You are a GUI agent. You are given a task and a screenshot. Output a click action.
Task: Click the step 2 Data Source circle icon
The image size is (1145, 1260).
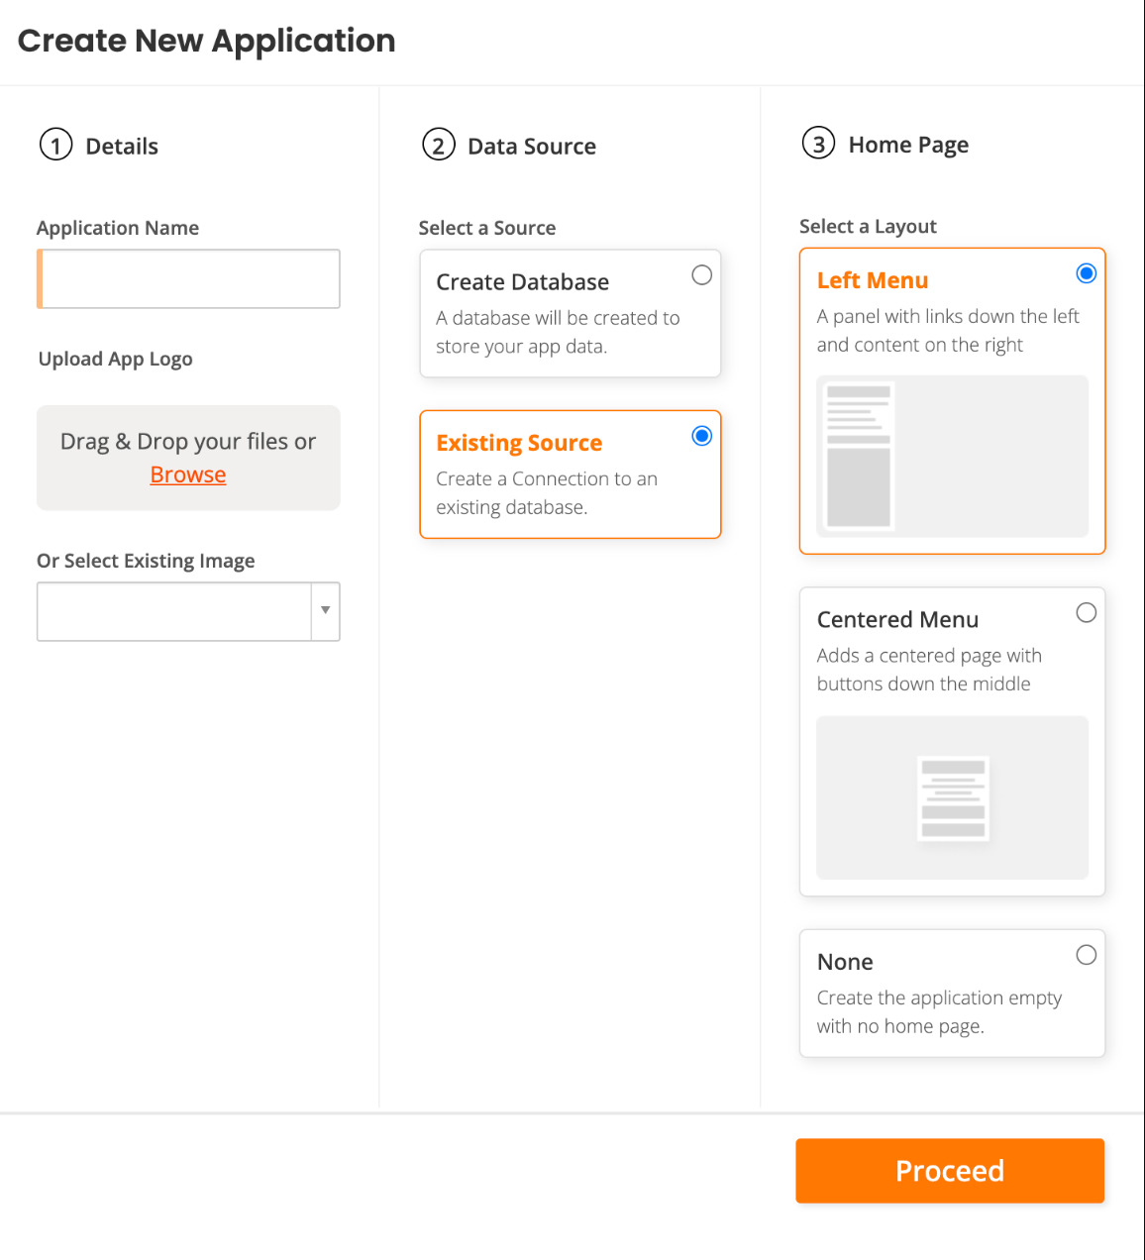click(439, 145)
